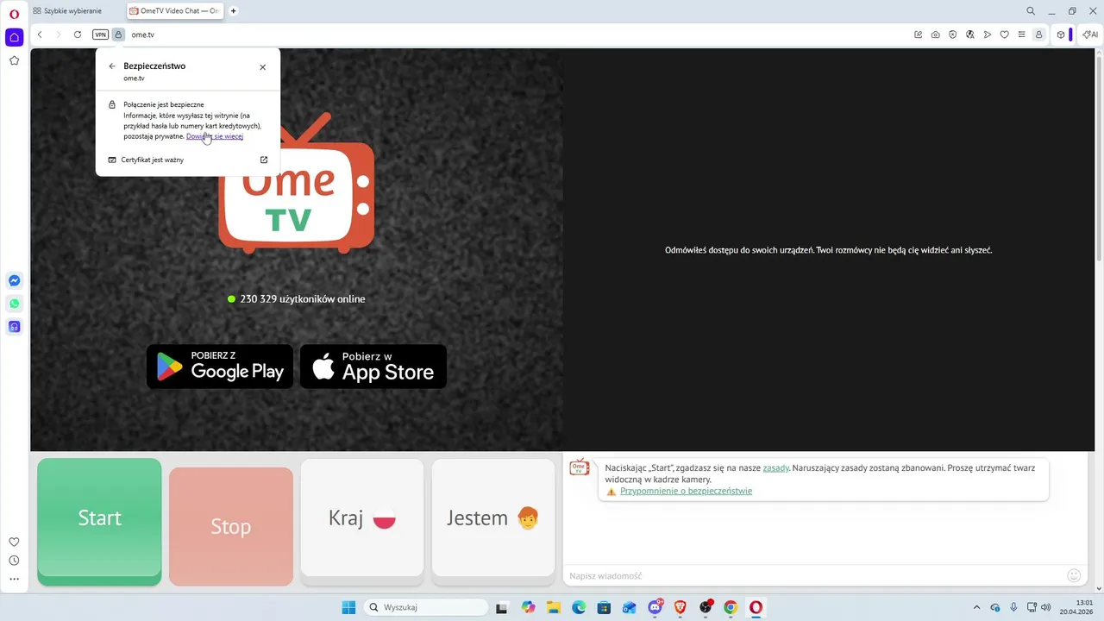Open the page translate globe icon
The height and width of the screenshot is (621, 1104).
pos(970,34)
